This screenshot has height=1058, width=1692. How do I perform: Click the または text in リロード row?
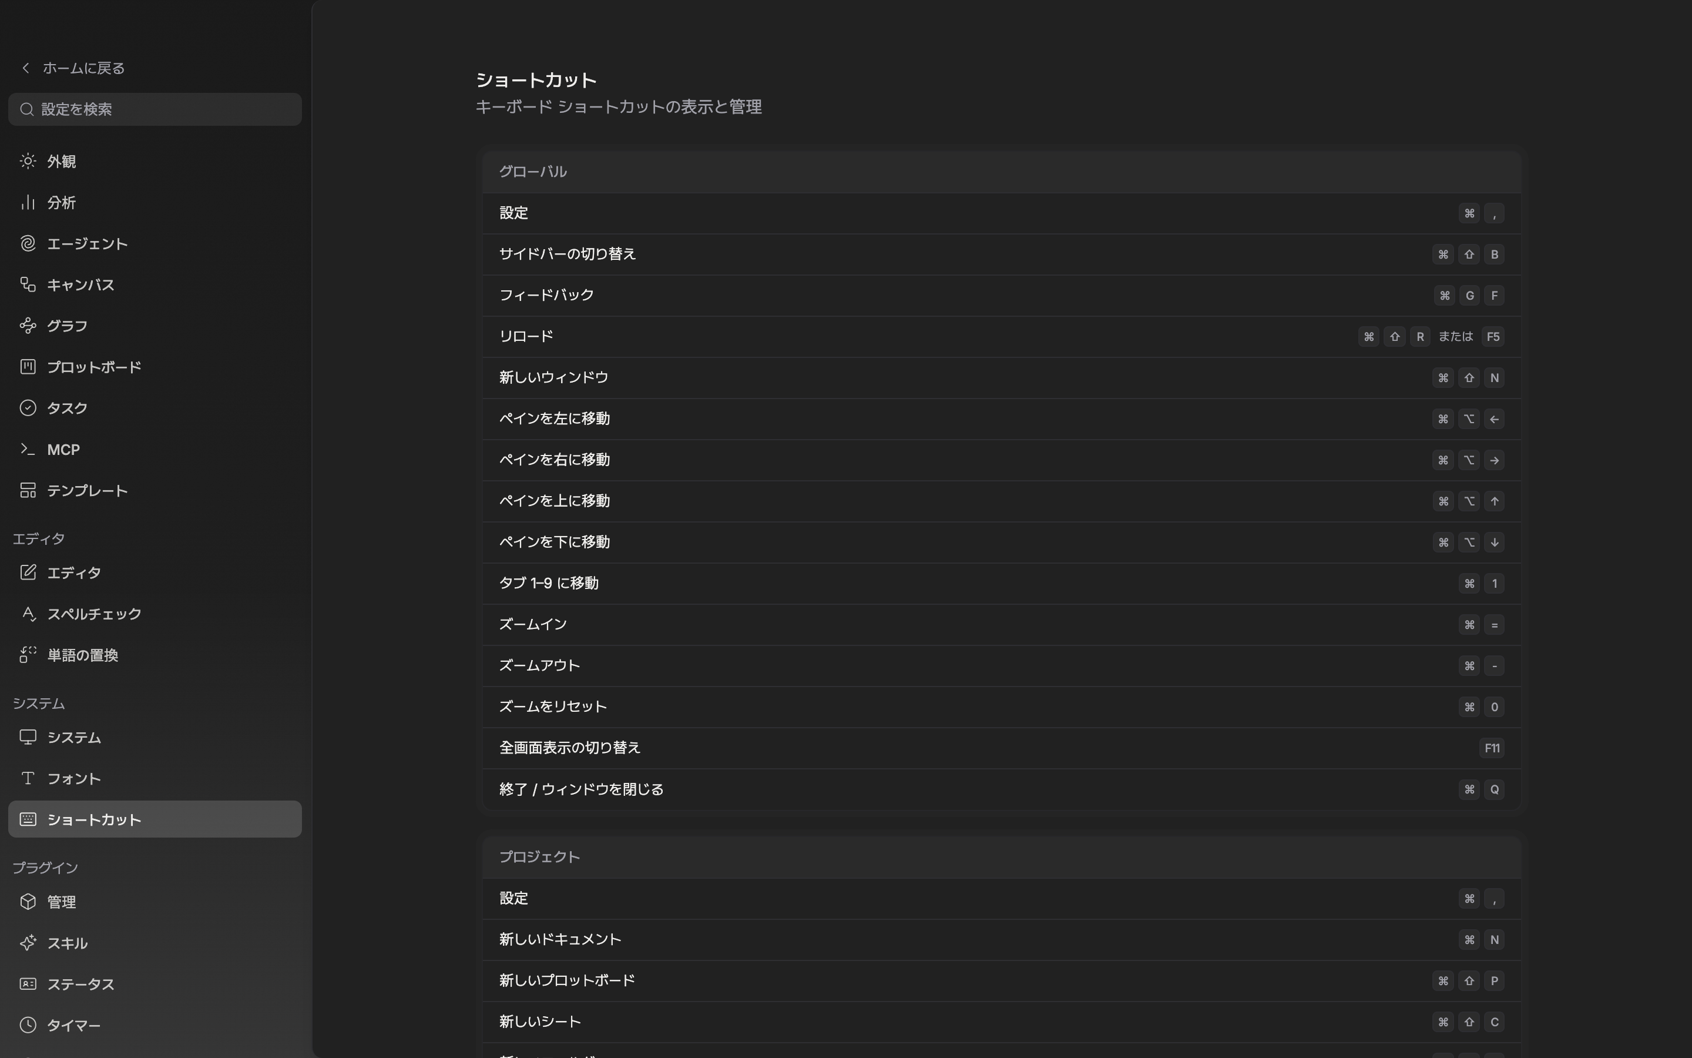(x=1456, y=337)
